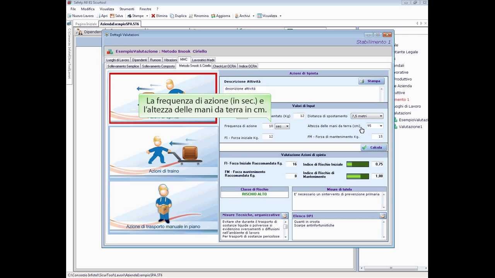Open the ? help menu
The image size is (495, 278).
(x=157, y=9)
